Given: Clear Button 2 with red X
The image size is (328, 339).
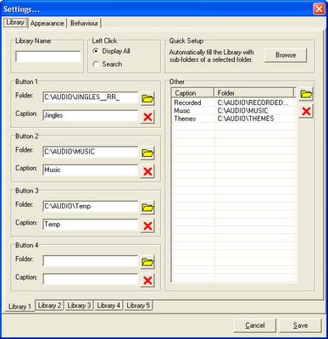Looking at the screenshot, I should [147, 171].
